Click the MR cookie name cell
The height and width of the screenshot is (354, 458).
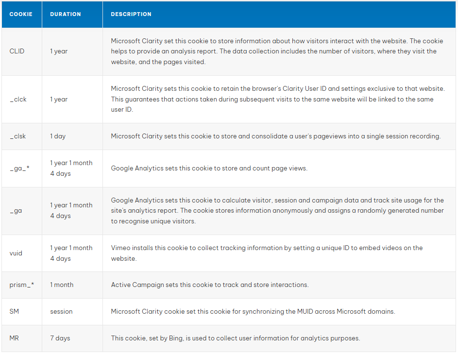(14, 338)
